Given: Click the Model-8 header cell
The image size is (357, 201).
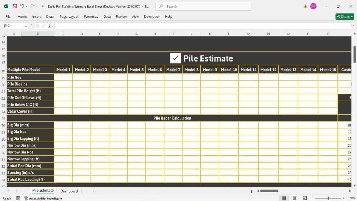Looking at the screenshot, I should pyautogui.click(x=191, y=70).
